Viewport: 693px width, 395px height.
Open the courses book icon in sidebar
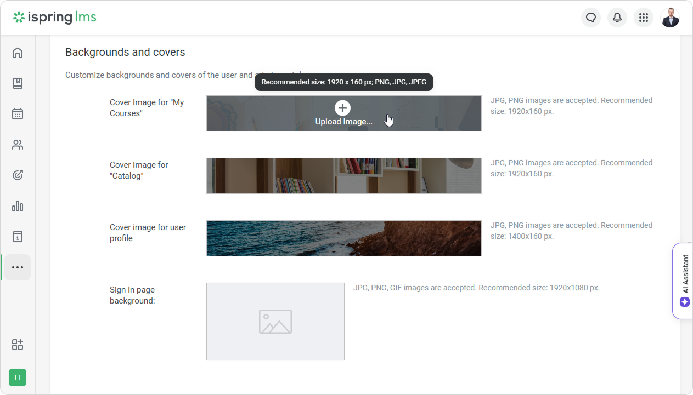[x=18, y=83]
